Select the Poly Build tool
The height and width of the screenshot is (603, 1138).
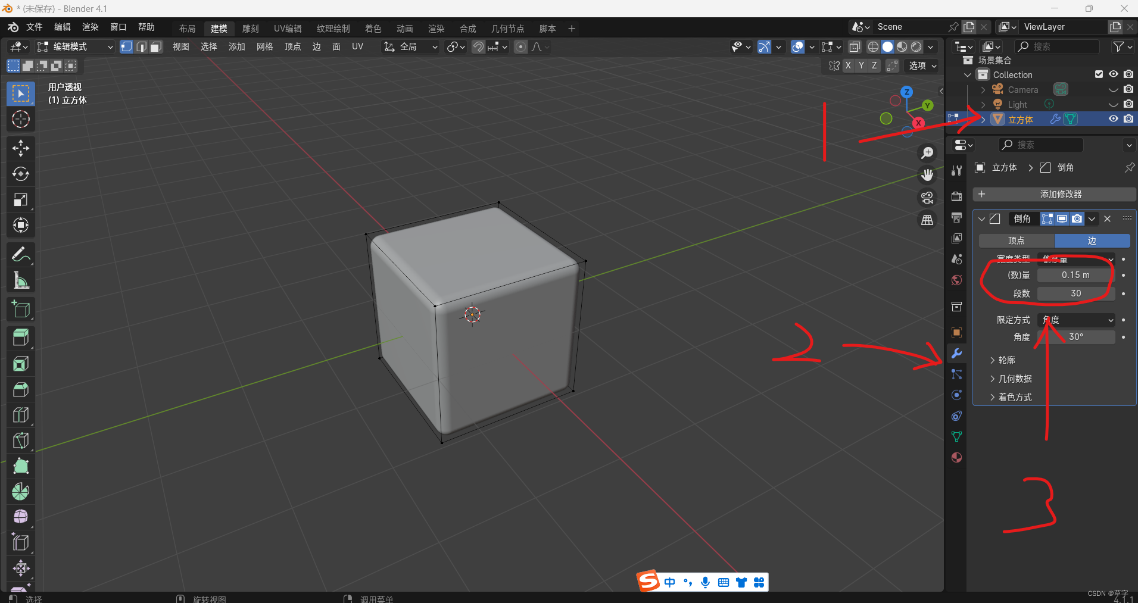pyautogui.click(x=21, y=465)
